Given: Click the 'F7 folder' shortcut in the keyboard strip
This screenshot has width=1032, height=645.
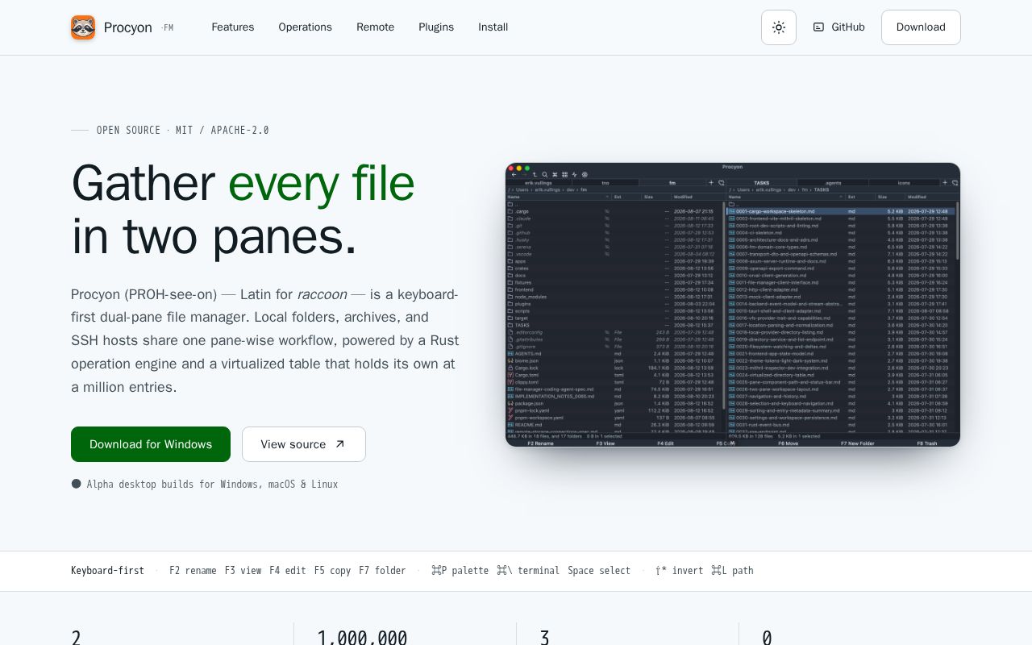Looking at the screenshot, I should (382, 571).
